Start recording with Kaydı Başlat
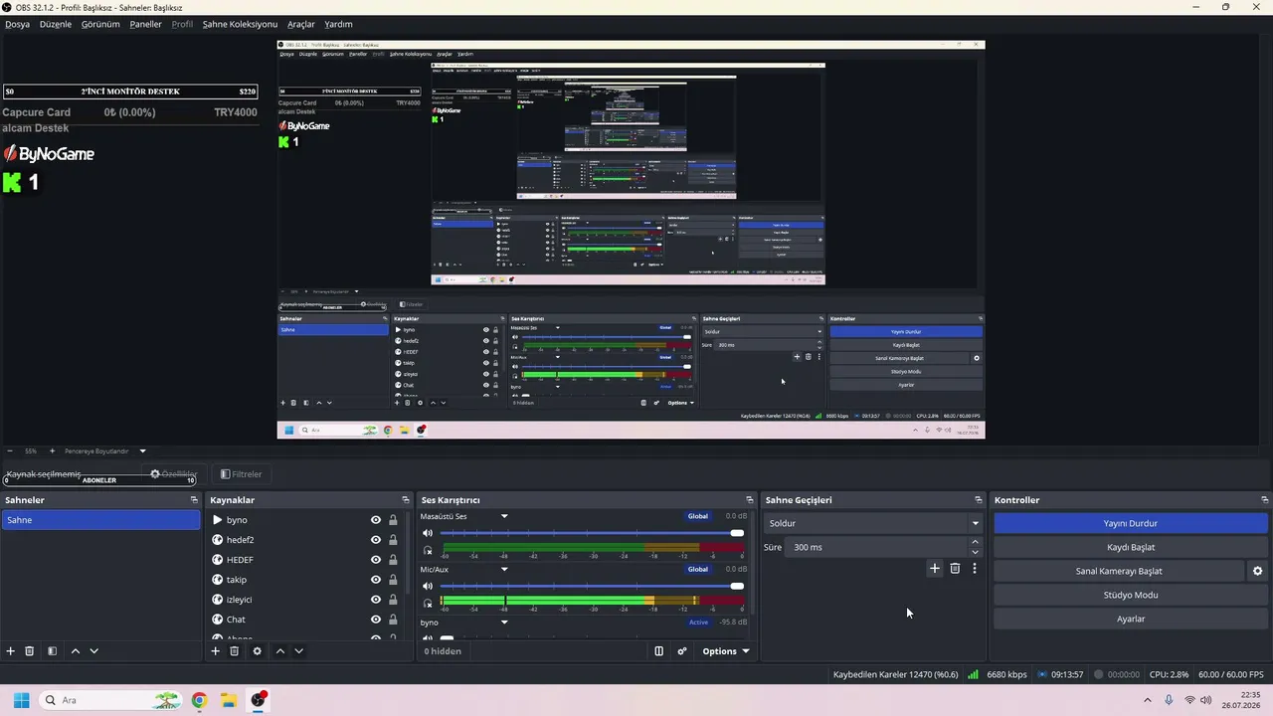 (1131, 547)
